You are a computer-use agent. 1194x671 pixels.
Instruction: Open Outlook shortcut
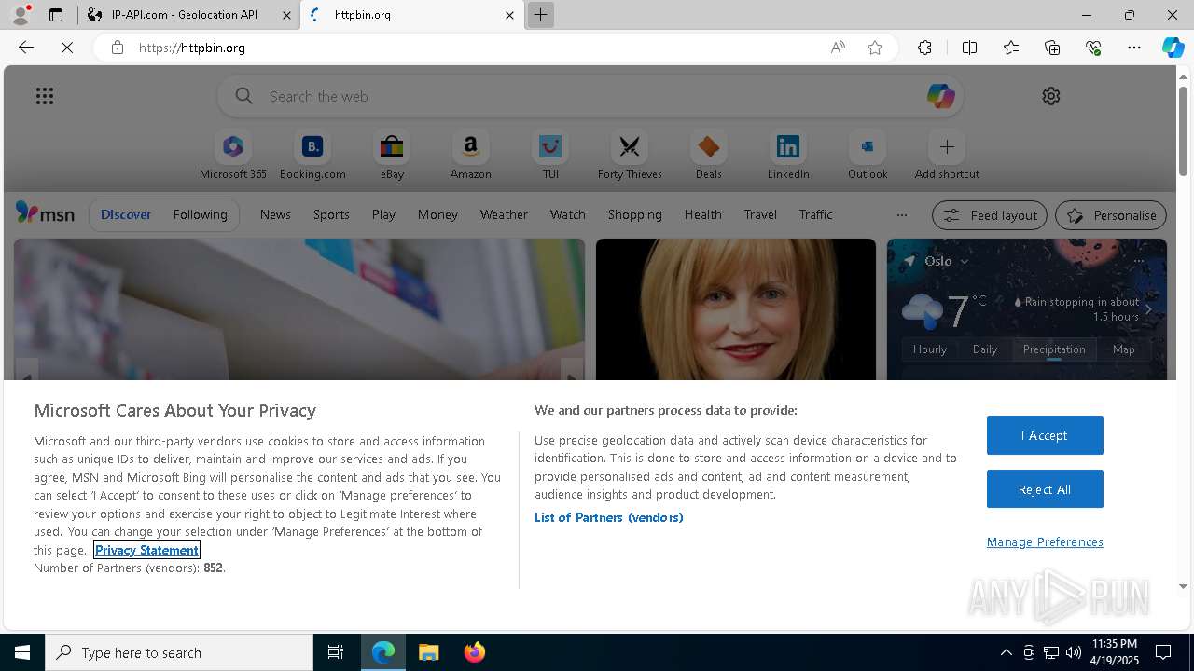point(868,155)
